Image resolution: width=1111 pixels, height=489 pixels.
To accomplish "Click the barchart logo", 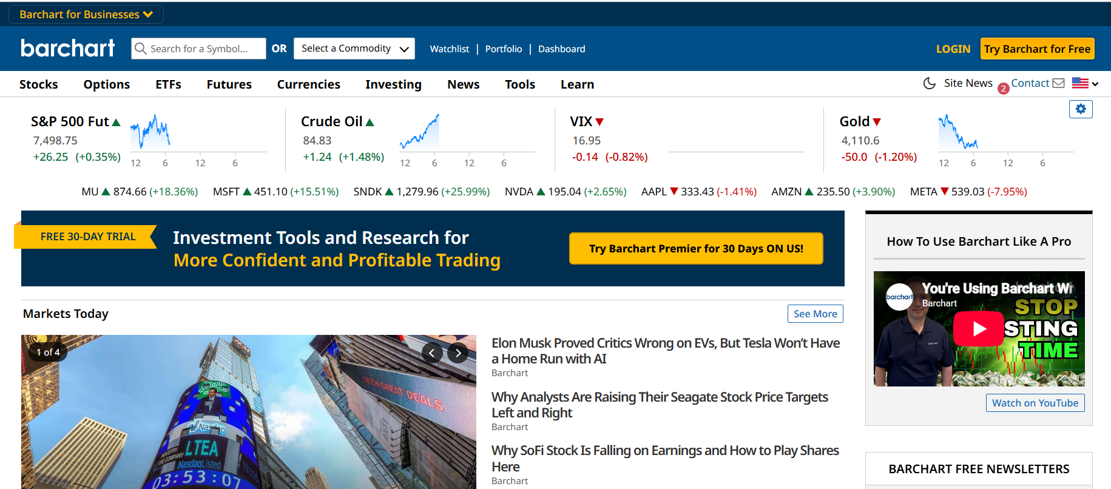I will coord(67,48).
